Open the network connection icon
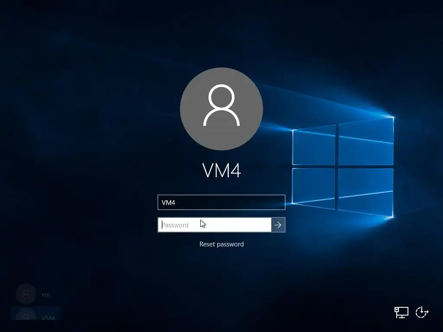The width and height of the screenshot is (443, 332). point(401,312)
